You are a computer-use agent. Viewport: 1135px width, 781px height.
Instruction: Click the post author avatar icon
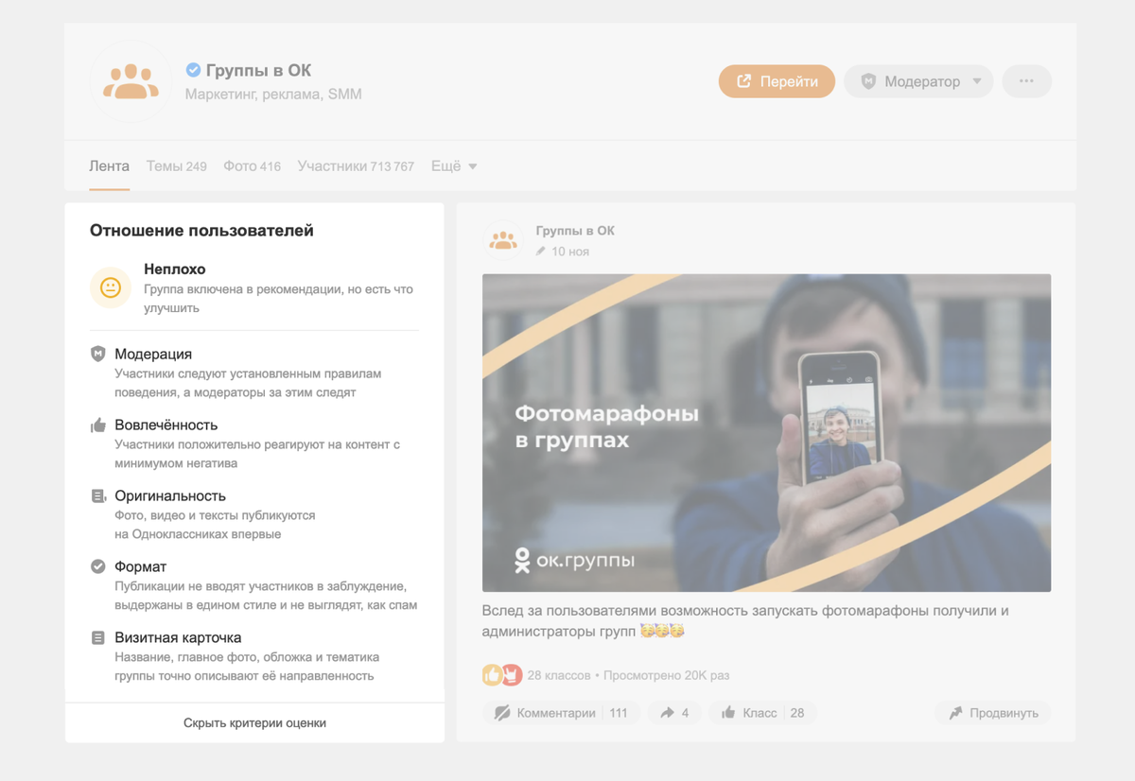pyautogui.click(x=503, y=240)
